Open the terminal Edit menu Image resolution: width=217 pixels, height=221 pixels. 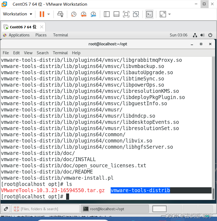pyautogui.click(x=16, y=53)
